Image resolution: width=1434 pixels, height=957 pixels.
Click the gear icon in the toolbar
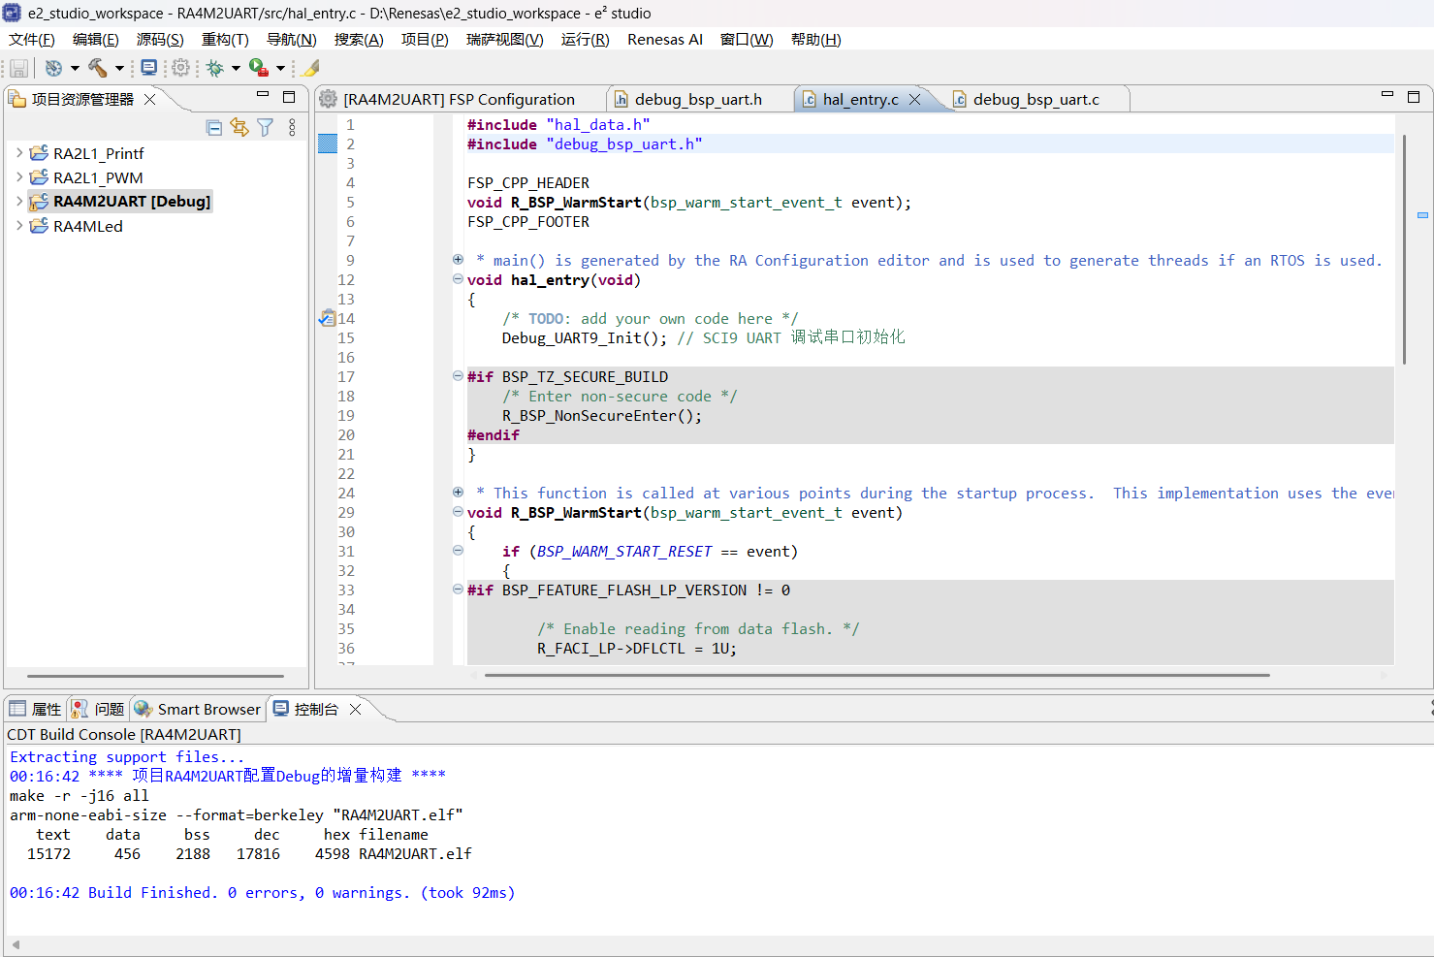tap(180, 68)
